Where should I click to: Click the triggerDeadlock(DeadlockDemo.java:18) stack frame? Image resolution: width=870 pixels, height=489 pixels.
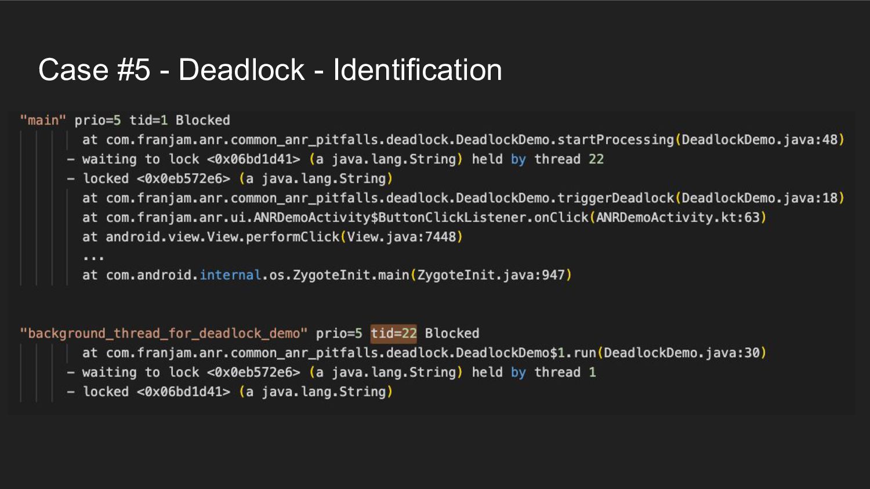click(x=463, y=198)
